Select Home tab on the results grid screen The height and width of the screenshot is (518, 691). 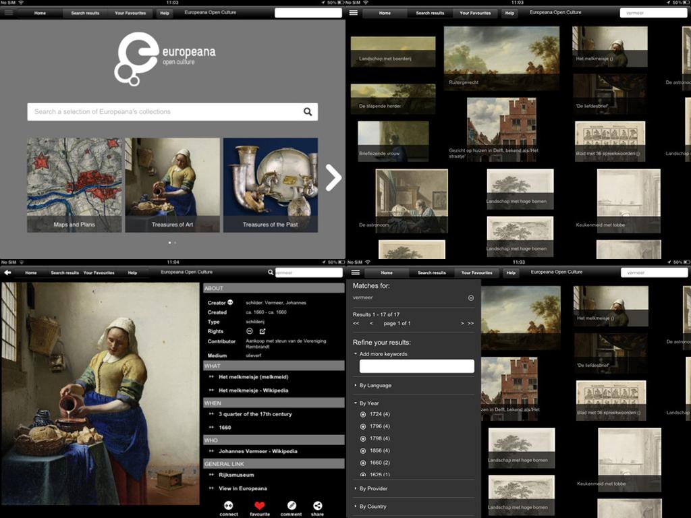point(385,13)
